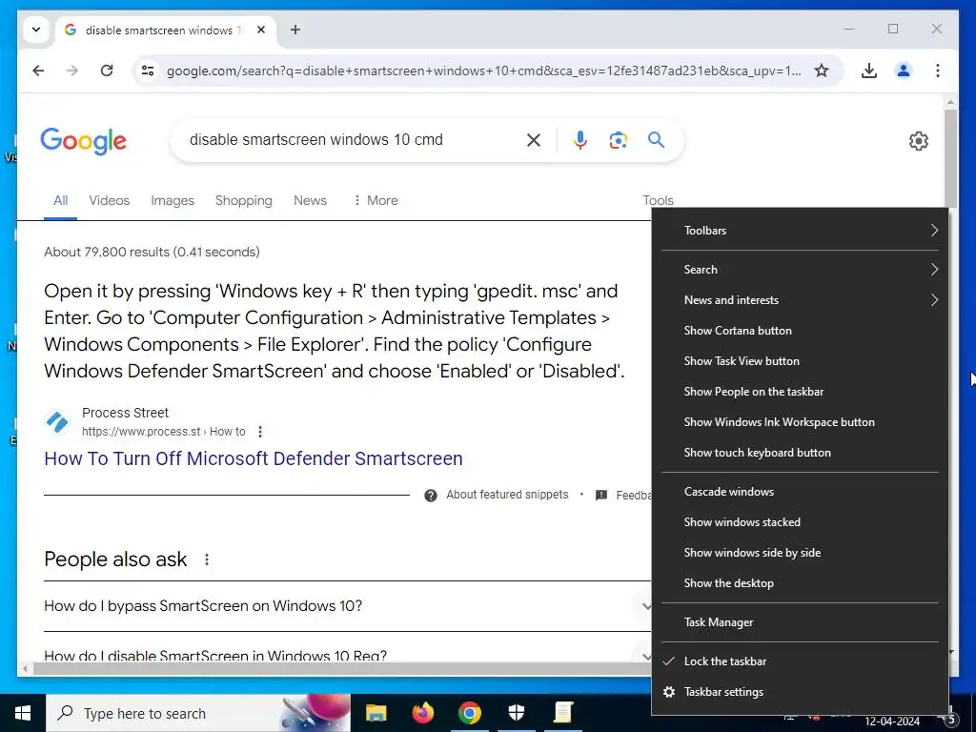Screen dimensions: 976x732
Task: Click the https://www.process.st URL breadcrumb
Action: 164,432
